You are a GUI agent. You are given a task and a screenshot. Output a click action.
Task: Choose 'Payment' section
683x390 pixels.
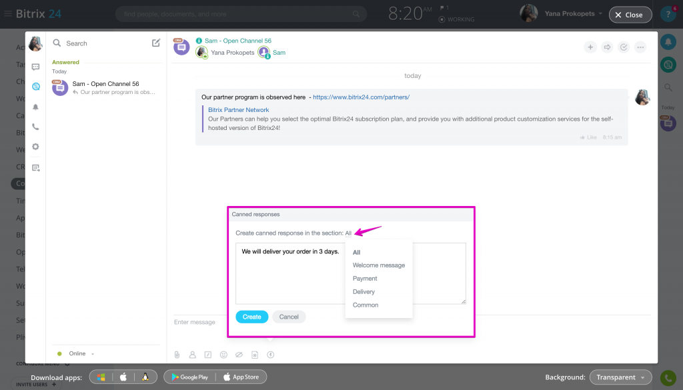point(365,279)
